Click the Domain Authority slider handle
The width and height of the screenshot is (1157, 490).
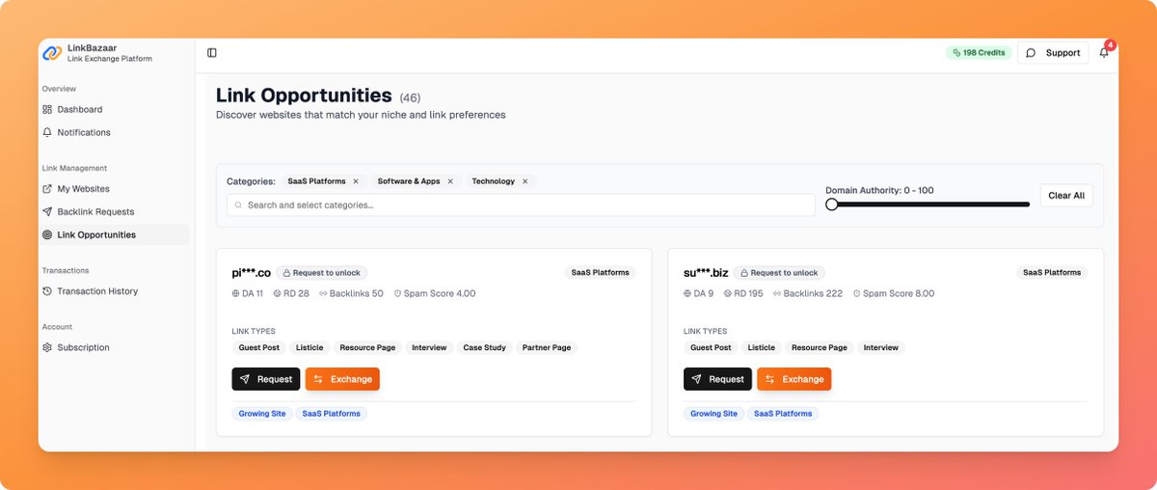[x=831, y=204]
